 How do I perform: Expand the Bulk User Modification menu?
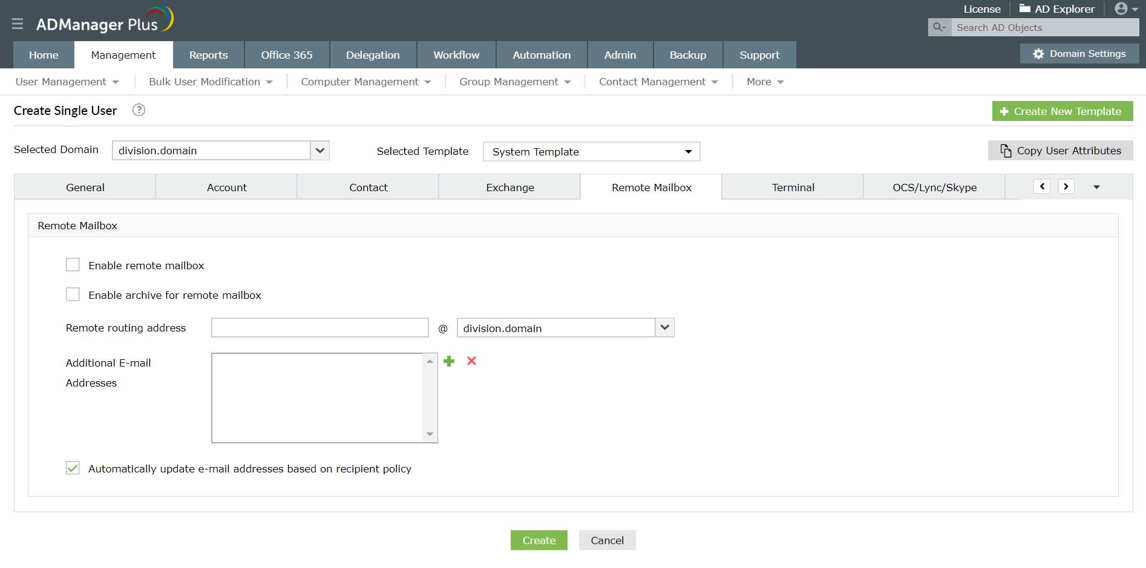(x=211, y=82)
